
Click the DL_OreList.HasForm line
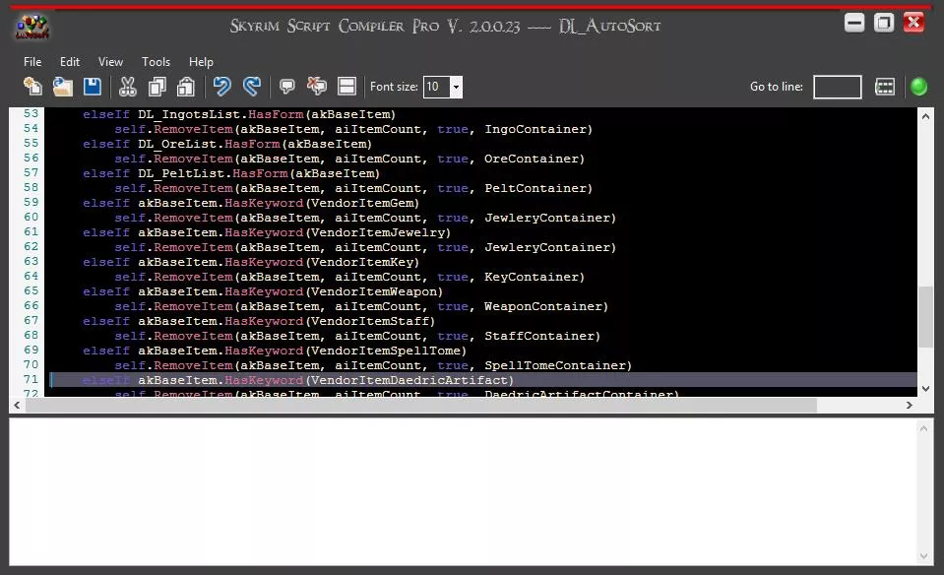(227, 144)
